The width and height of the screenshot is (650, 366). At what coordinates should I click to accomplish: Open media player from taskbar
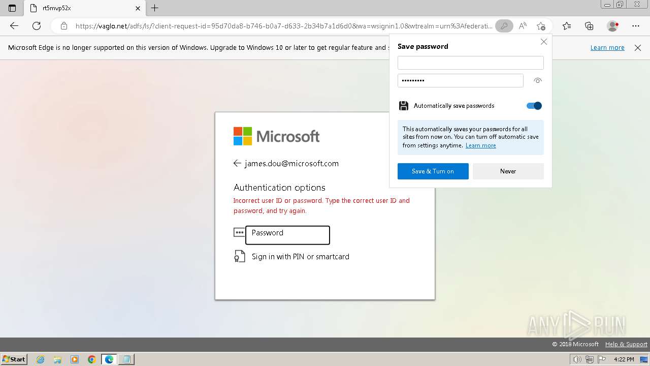pyautogui.click(x=75, y=359)
